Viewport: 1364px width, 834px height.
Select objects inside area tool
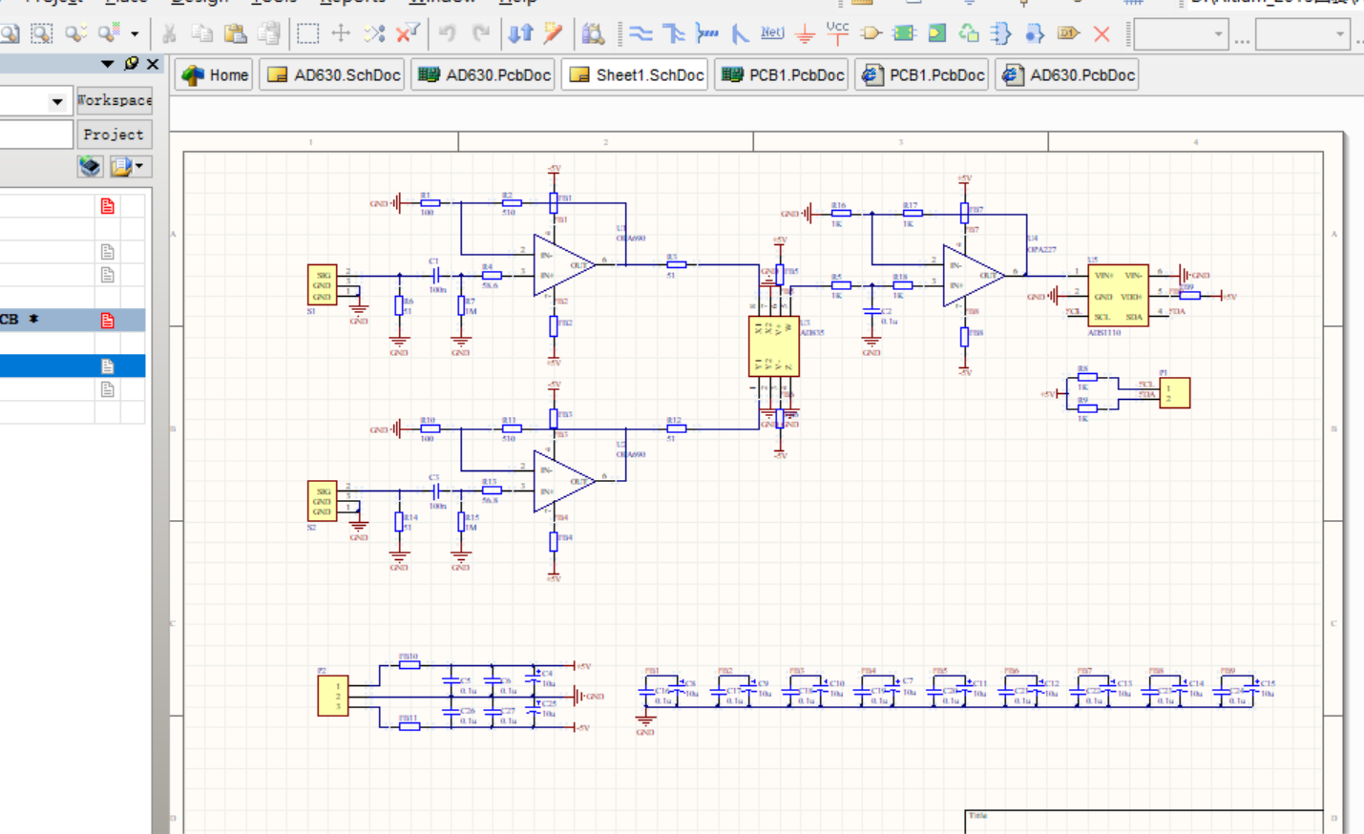point(307,34)
